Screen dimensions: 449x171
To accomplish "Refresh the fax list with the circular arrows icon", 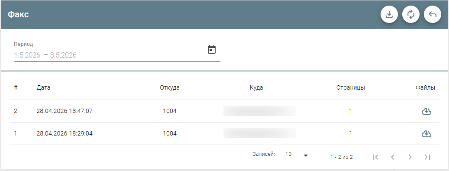I will [410, 14].
